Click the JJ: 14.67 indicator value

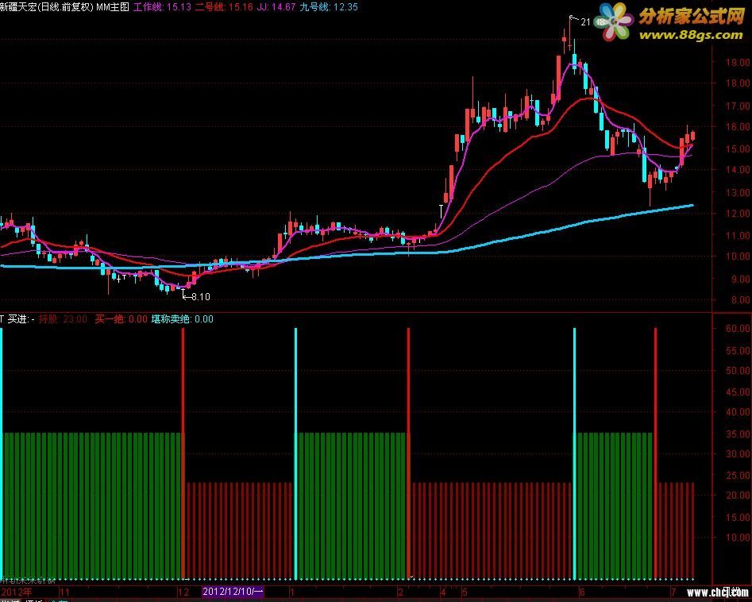276,6
